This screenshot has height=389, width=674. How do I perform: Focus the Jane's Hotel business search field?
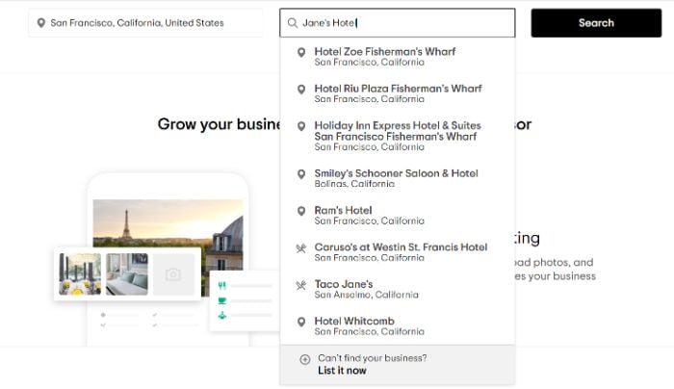coord(397,23)
